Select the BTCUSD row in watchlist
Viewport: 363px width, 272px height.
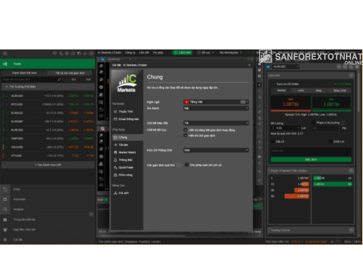(x=48, y=104)
